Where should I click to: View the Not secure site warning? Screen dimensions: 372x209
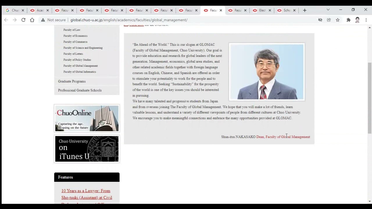pos(53,20)
